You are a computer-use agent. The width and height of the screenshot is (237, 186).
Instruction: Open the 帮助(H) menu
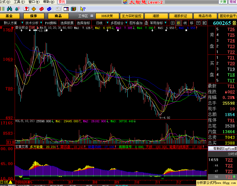click(x=49, y=2)
